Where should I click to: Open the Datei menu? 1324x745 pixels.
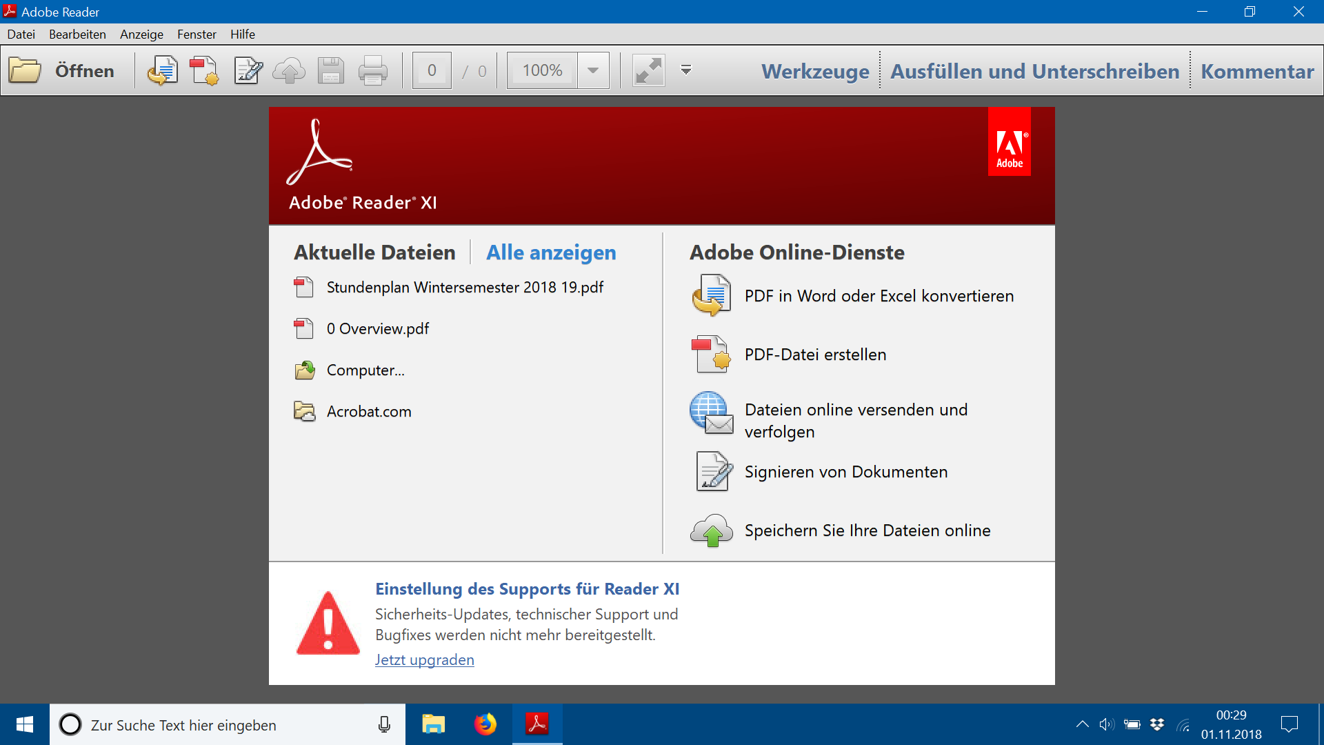[x=21, y=34]
